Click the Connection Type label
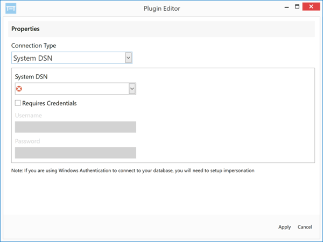 pos(33,46)
